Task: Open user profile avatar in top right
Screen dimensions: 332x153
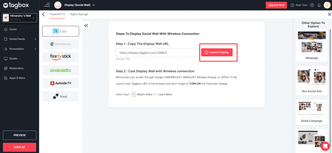Action: point(326,5)
